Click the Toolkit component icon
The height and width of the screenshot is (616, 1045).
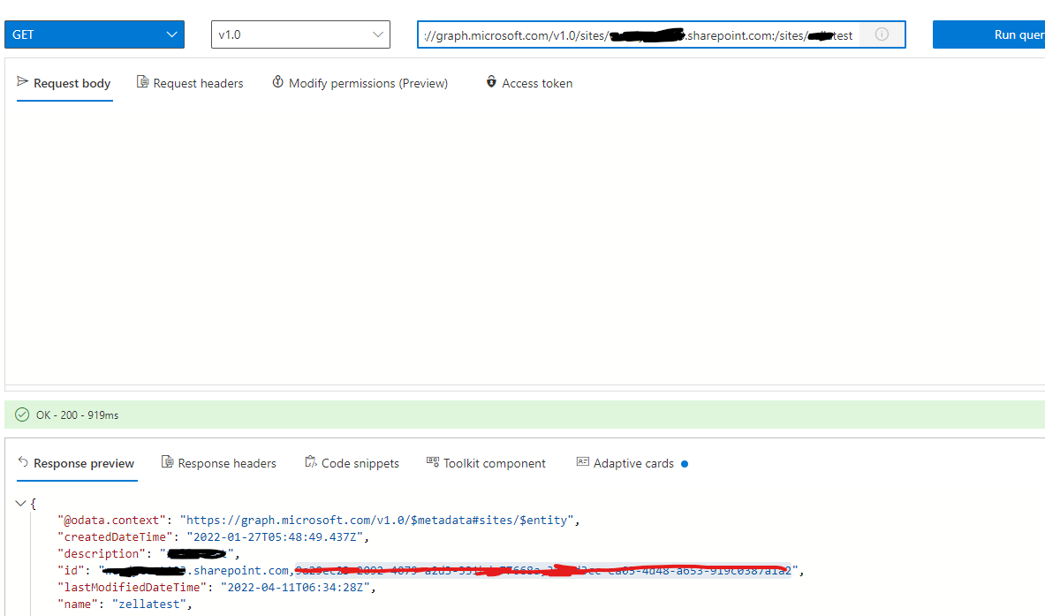point(432,461)
